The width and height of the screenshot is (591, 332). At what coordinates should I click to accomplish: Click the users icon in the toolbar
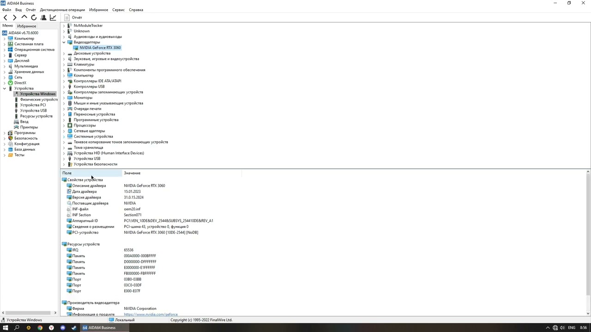43,18
